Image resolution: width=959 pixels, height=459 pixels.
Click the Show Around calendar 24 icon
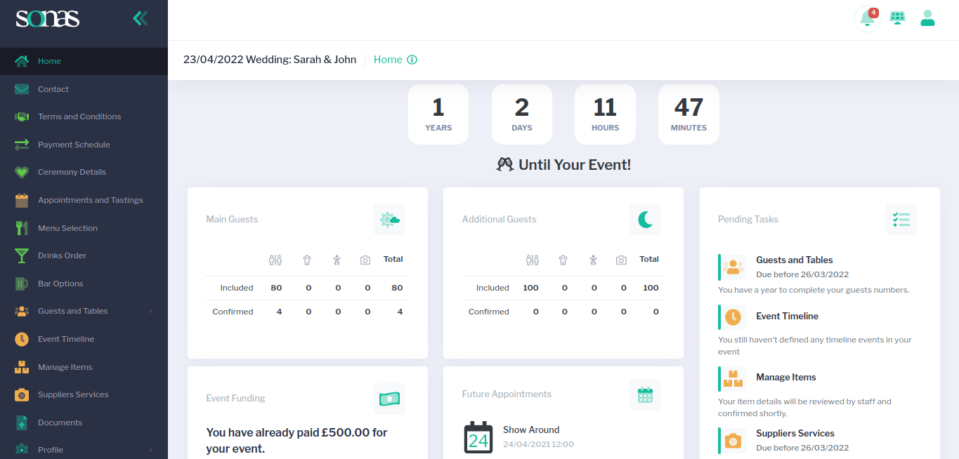click(478, 437)
